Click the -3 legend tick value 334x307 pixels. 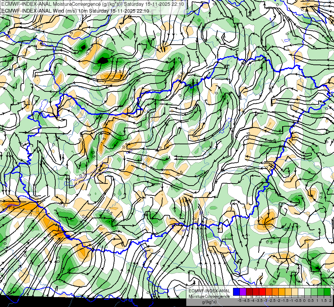click(265, 301)
